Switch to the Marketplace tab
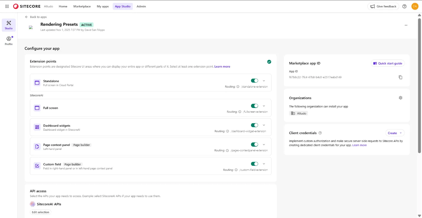The height and width of the screenshot is (218, 422). click(x=82, y=6)
